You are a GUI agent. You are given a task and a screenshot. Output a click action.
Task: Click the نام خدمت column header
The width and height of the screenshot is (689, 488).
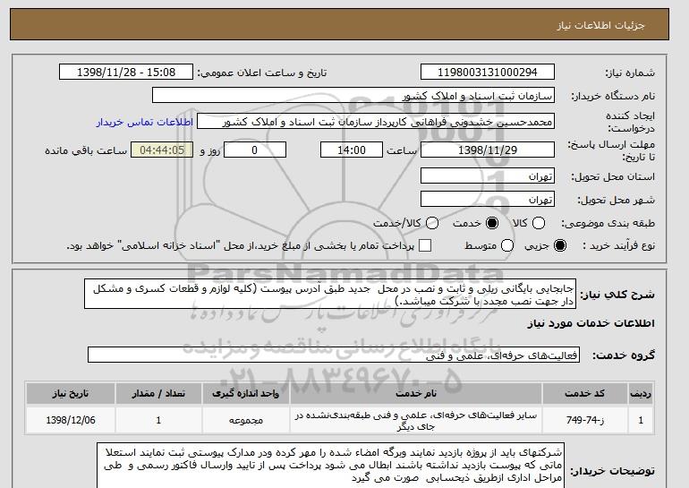(x=416, y=393)
